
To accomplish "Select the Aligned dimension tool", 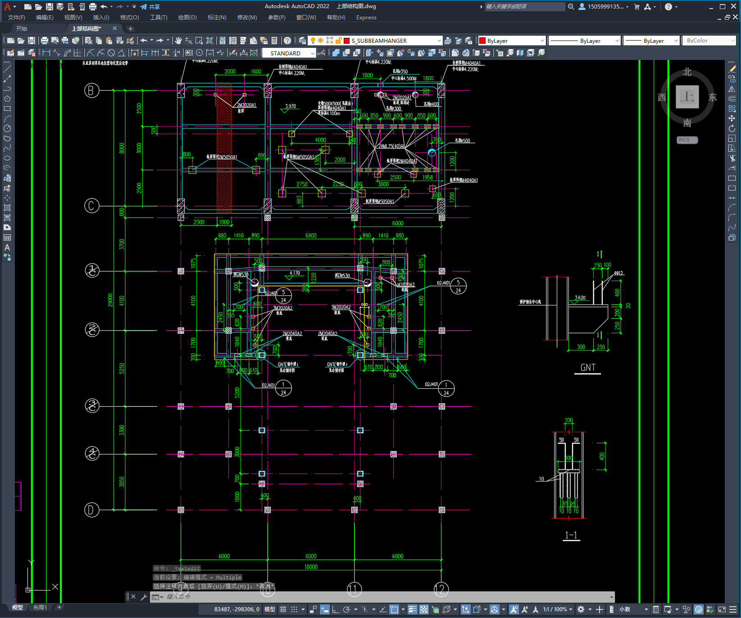I will click(57, 53).
